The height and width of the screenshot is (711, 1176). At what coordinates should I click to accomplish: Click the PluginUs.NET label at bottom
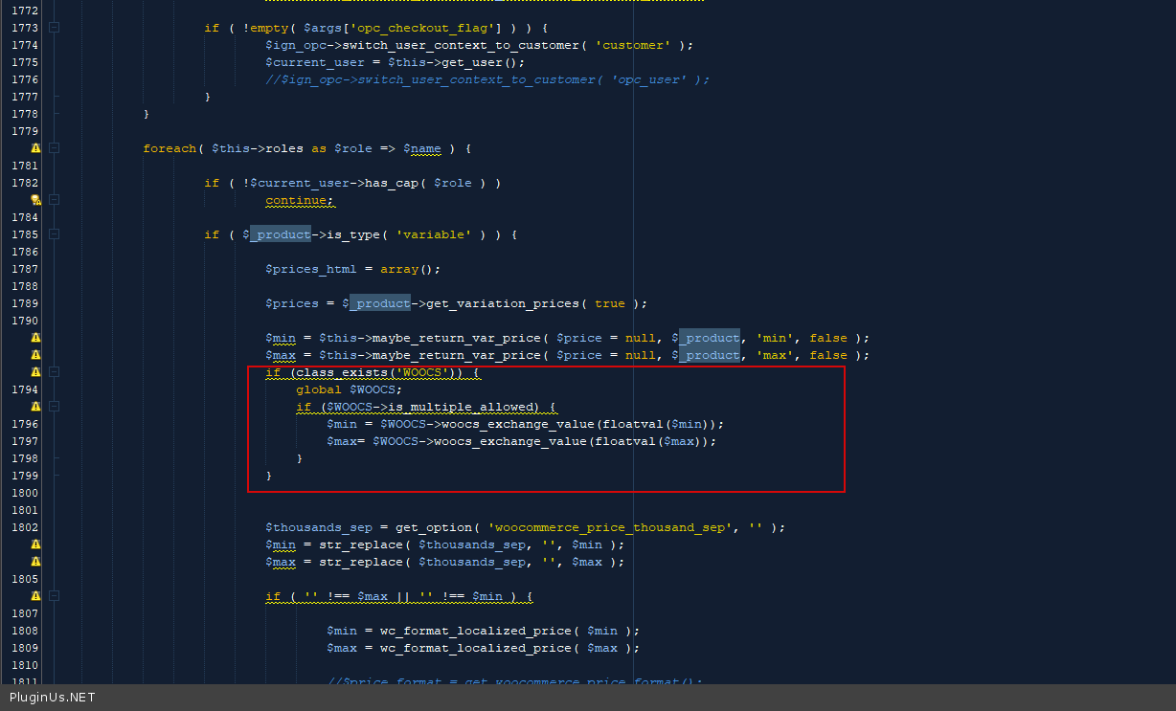point(53,698)
